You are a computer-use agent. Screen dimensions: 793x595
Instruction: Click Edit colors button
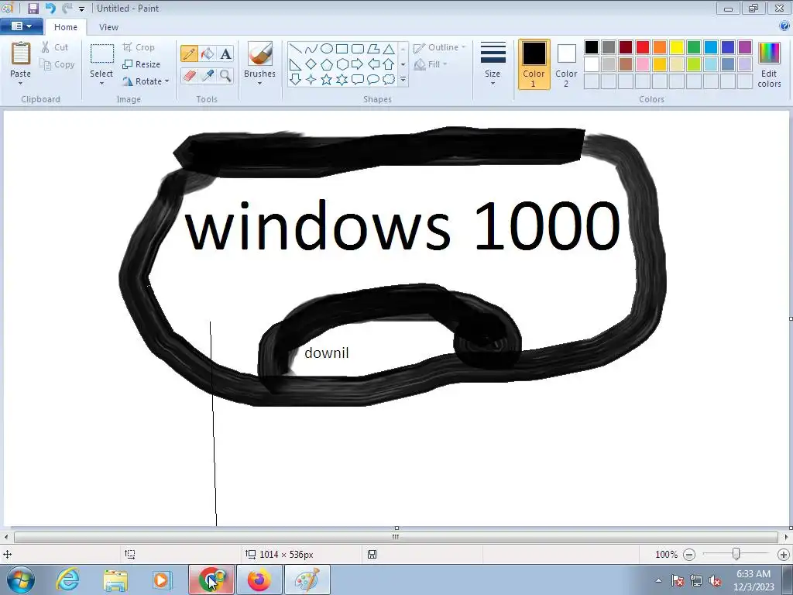pyautogui.click(x=769, y=65)
